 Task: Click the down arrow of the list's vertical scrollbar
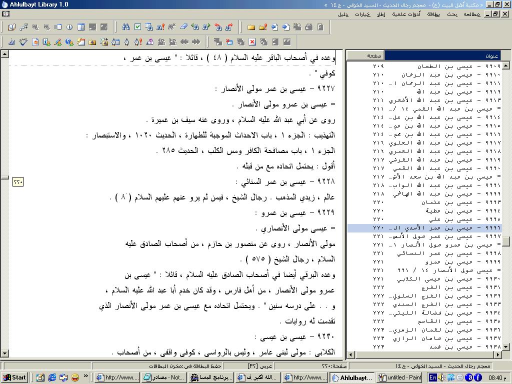[506, 346]
